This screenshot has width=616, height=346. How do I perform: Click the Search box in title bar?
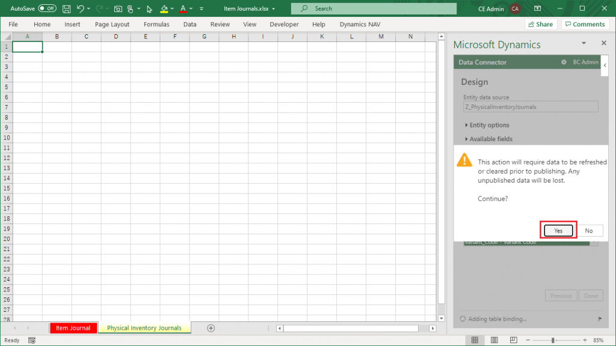click(x=374, y=8)
